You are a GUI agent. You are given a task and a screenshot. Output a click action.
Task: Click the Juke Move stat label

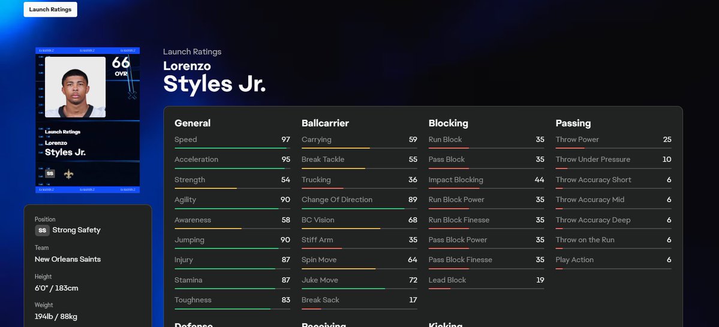[320, 280]
